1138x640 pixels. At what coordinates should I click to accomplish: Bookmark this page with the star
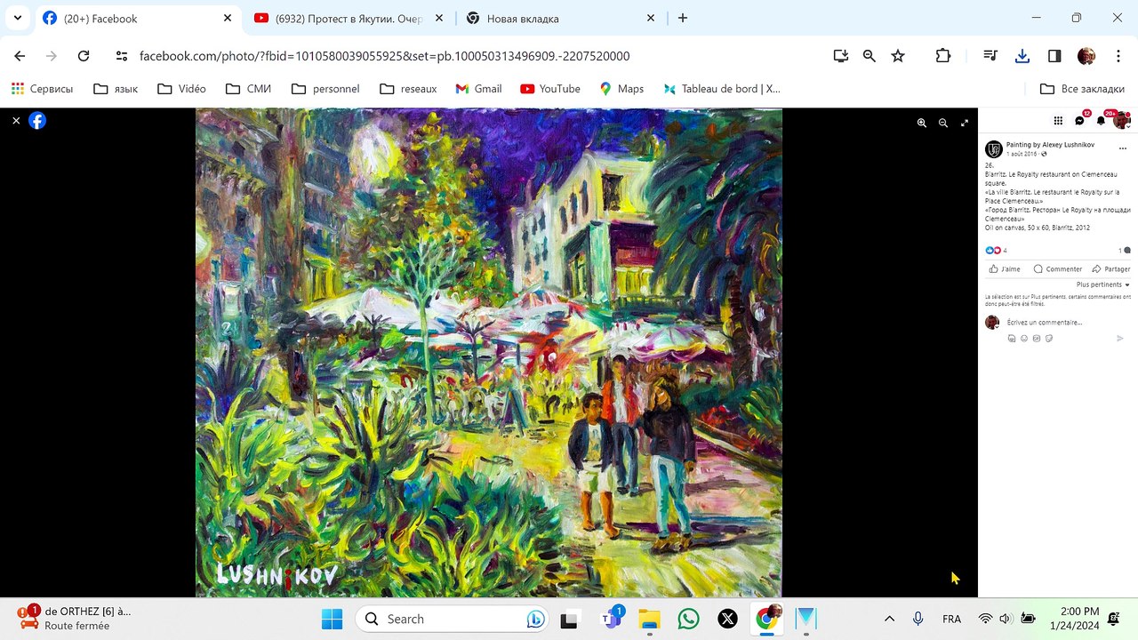tap(898, 56)
